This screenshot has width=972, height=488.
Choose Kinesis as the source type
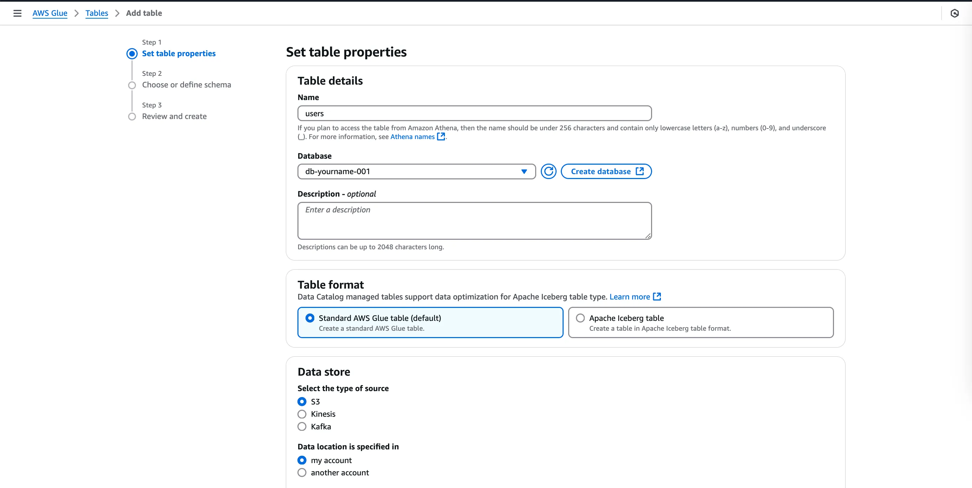[302, 415]
